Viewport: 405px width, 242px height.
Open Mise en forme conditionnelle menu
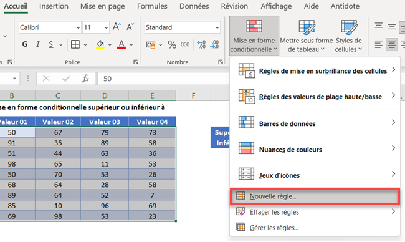point(254,36)
